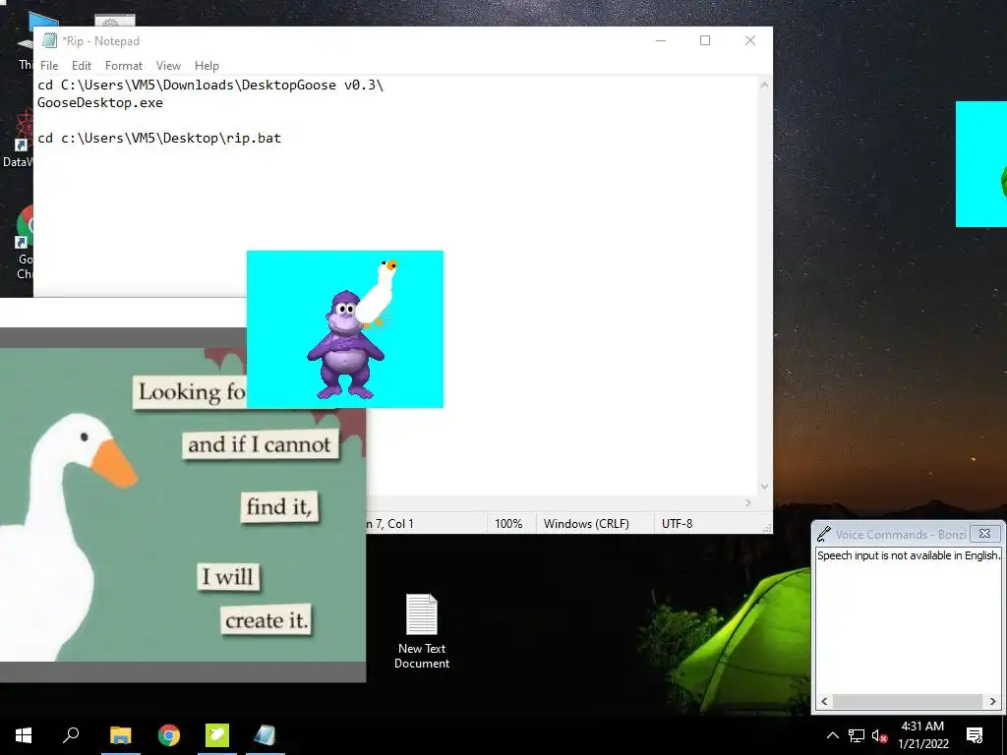Click the DesktopGoose v0.3 path line
This screenshot has width=1007, height=755.
click(x=210, y=86)
